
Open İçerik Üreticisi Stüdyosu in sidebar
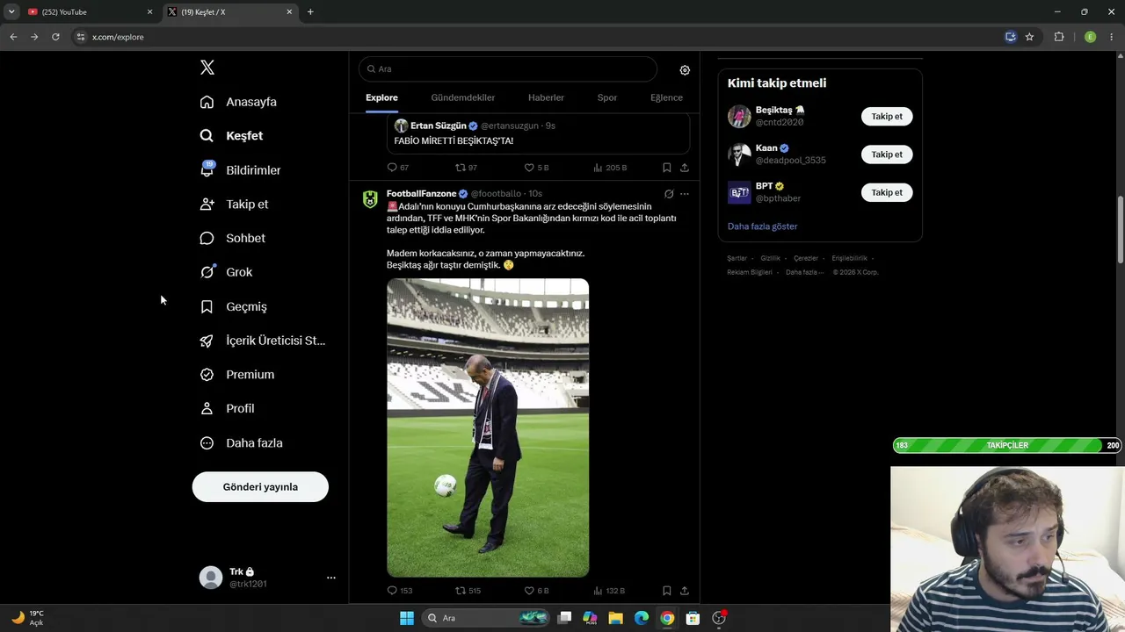[263, 341]
